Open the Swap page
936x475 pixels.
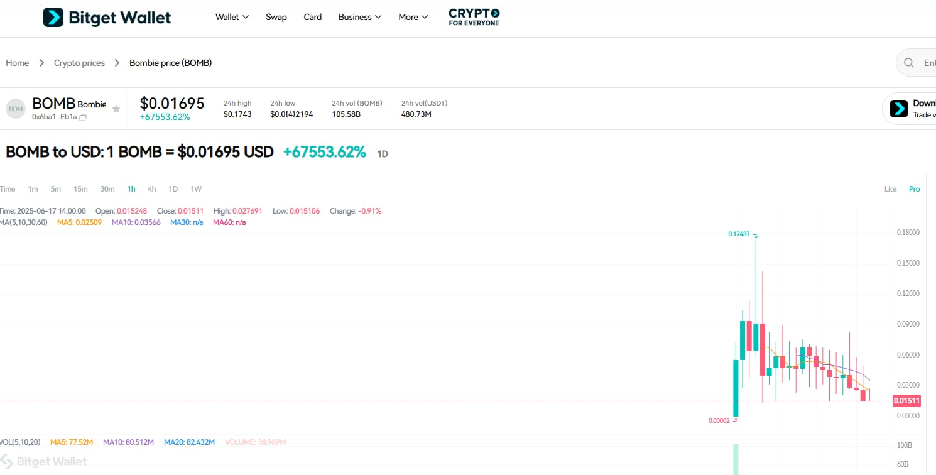click(276, 17)
